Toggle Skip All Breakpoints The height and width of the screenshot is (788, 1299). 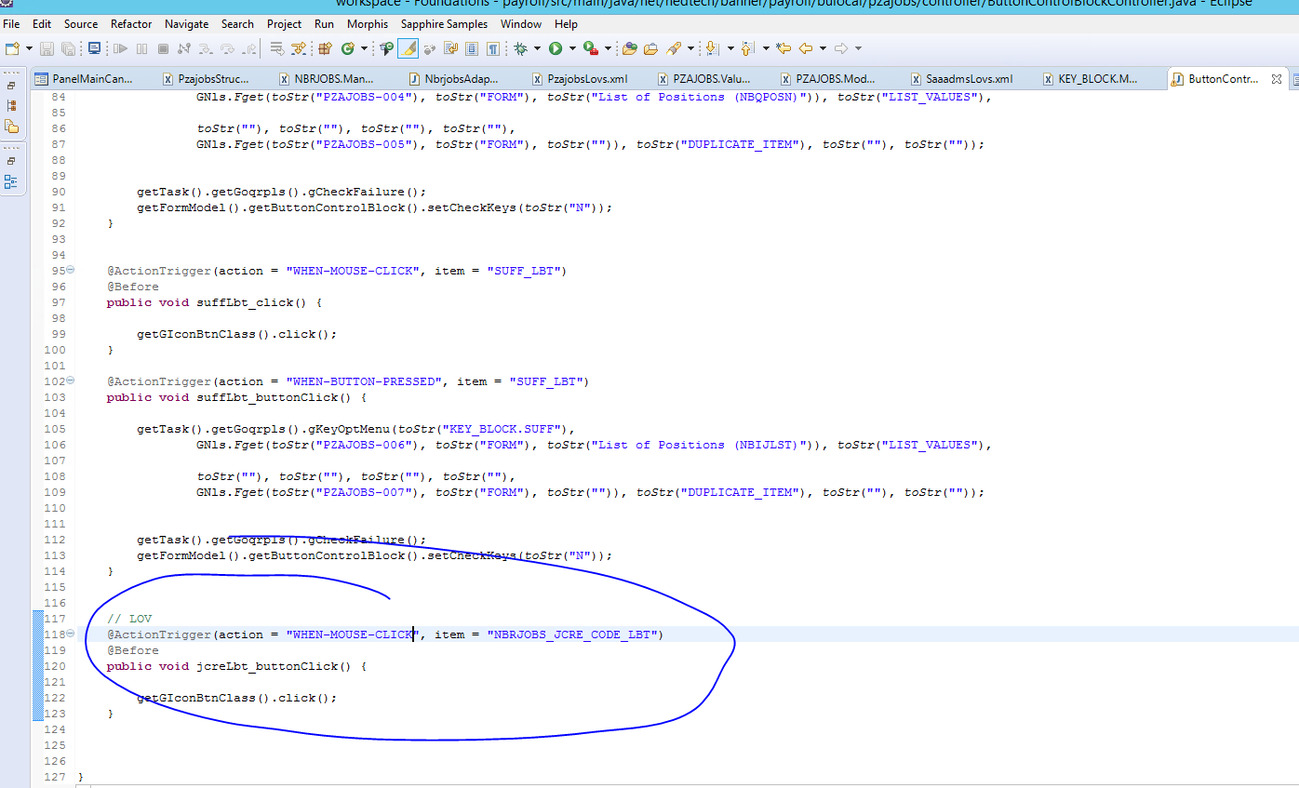tap(428, 47)
